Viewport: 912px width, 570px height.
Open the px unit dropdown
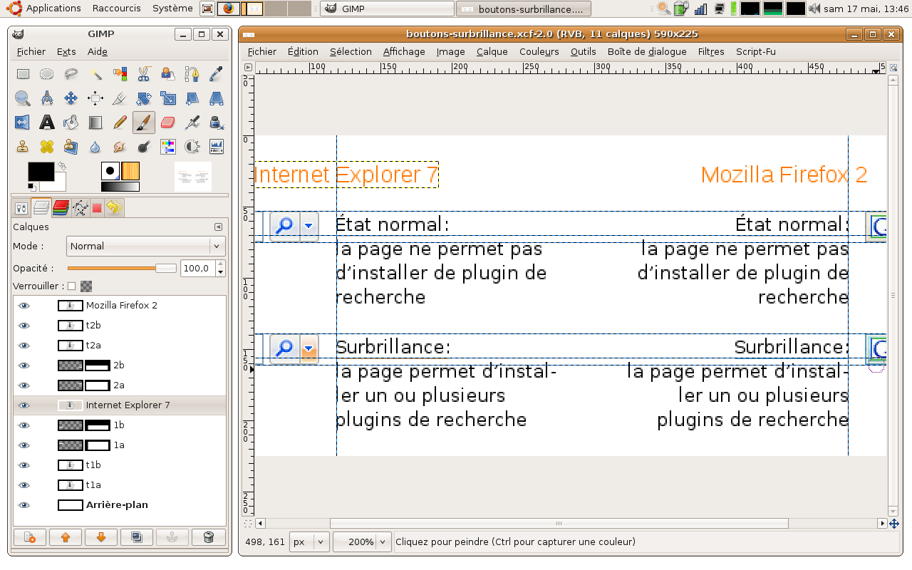(x=309, y=541)
